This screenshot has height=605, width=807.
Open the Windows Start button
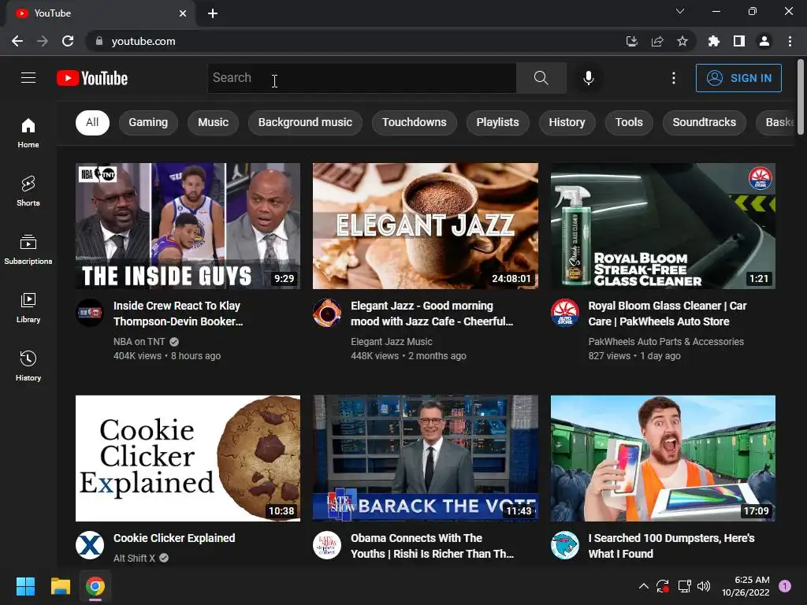click(x=25, y=586)
